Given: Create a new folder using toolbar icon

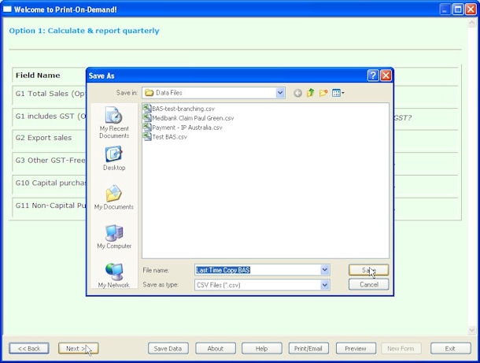Looking at the screenshot, I should (x=323, y=93).
